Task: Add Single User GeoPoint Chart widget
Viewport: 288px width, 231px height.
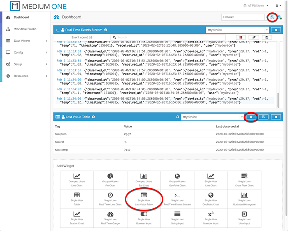Action: pyautogui.click(x=211, y=198)
